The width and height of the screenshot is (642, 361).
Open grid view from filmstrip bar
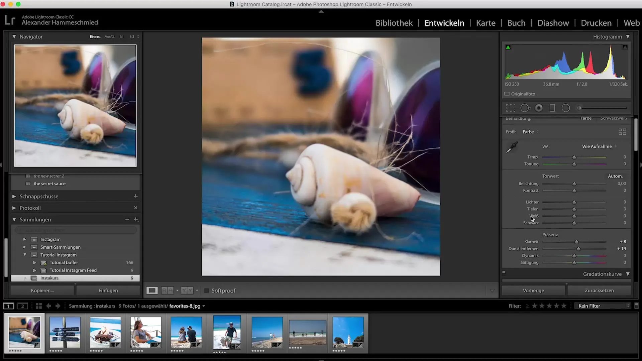[39, 306]
